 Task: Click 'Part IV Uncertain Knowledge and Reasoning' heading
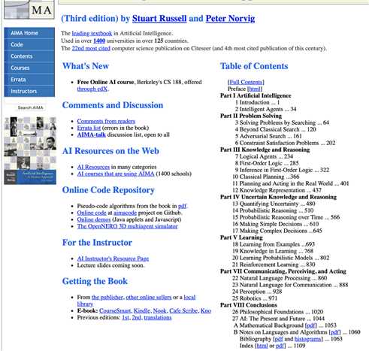point(278,197)
